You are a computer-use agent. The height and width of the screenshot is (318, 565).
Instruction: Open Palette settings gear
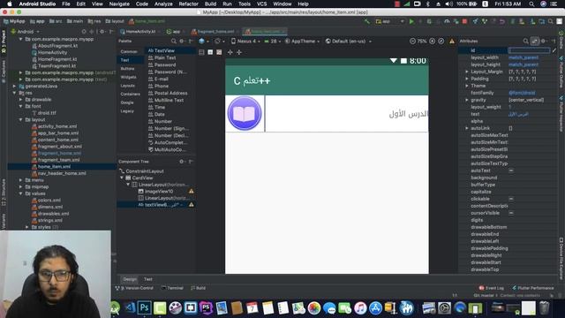182,42
